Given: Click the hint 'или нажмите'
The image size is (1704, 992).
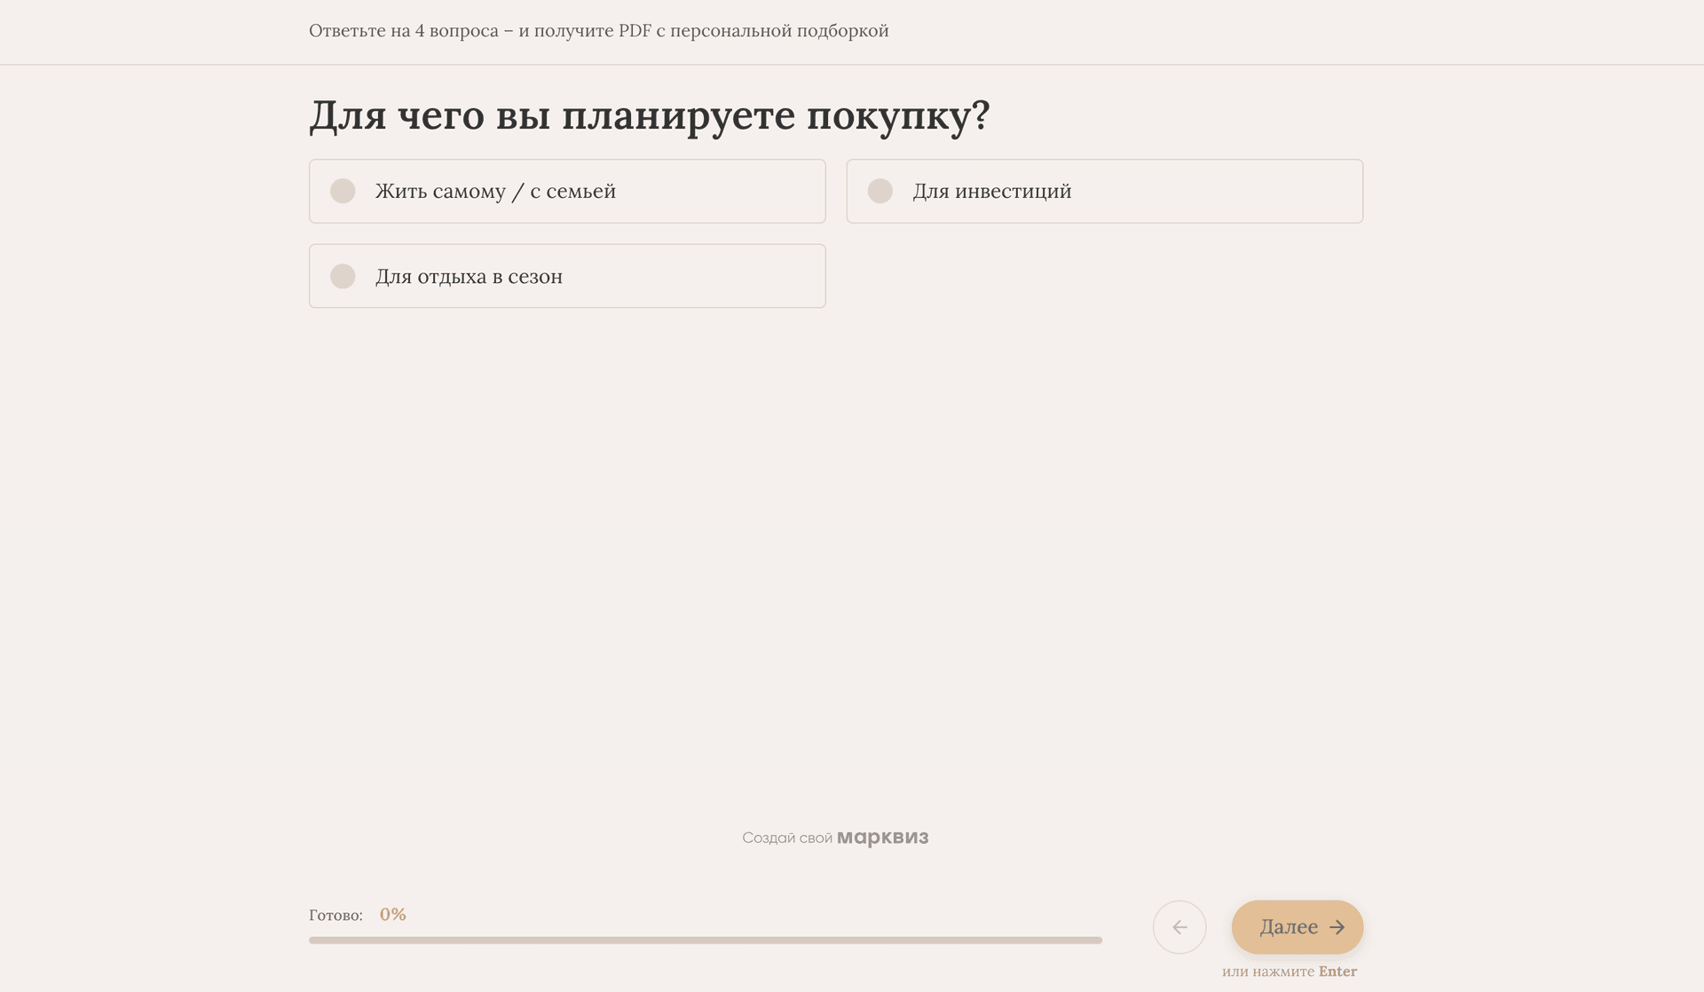Looking at the screenshot, I should pyautogui.click(x=1267, y=972).
